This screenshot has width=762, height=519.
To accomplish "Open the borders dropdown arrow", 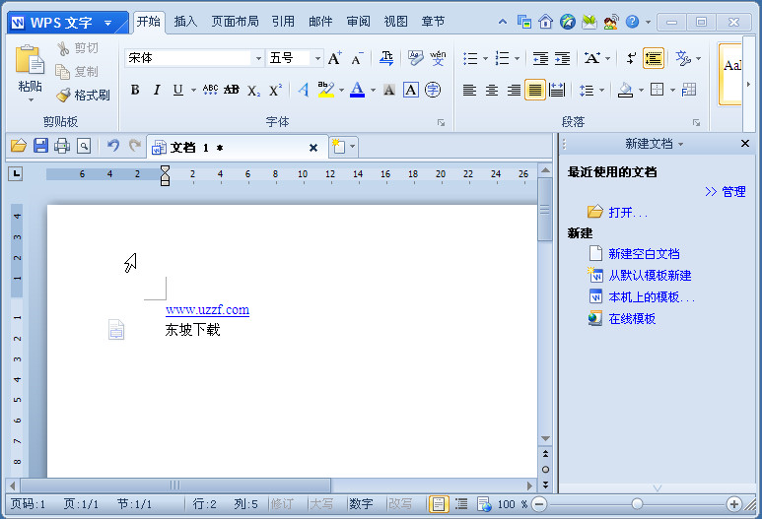I will [x=672, y=91].
